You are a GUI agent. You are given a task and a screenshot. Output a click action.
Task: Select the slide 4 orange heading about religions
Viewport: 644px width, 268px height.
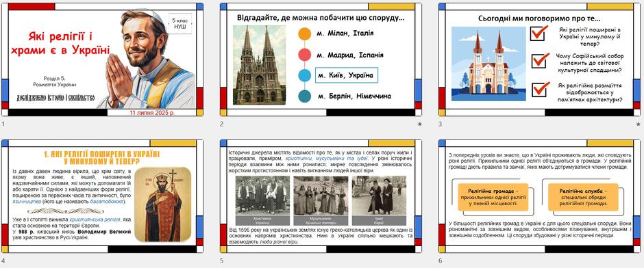[101, 157]
